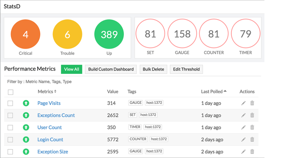Open the Login Count metric link
Image resolution: width=290 pixels, height=158 pixels.
(50, 140)
